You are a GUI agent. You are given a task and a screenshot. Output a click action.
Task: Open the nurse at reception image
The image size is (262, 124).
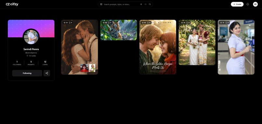[x=236, y=47]
